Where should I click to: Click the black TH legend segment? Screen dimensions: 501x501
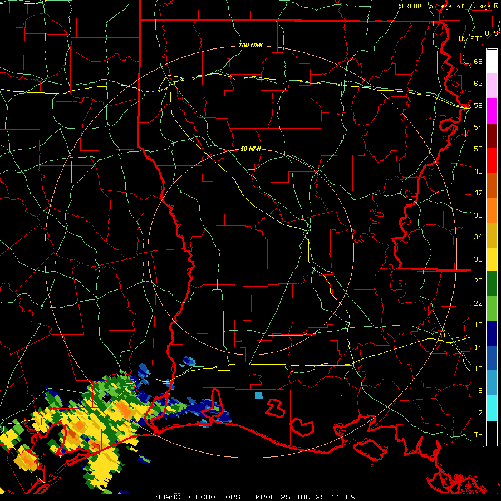492,433
